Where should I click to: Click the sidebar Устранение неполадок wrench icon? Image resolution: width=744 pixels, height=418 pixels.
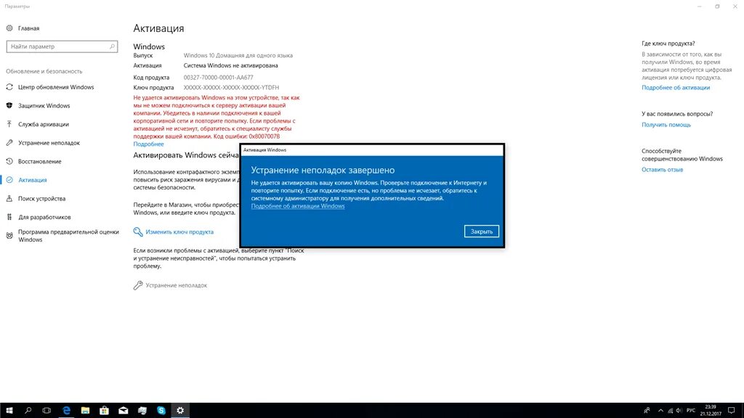(9, 143)
